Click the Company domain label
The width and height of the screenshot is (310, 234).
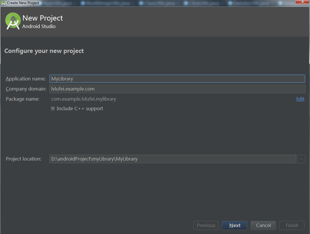pyautogui.click(x=26, y=89)
